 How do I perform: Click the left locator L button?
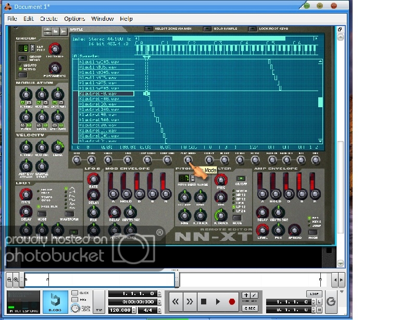click(x=319, y=302)
